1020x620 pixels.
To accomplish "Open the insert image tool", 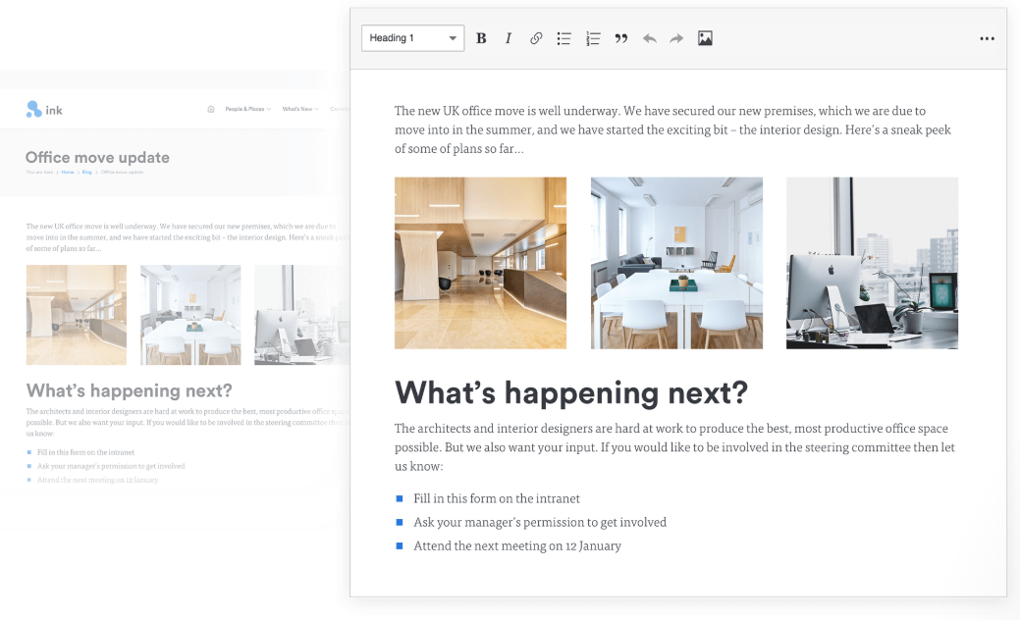I will pos(705,38).
